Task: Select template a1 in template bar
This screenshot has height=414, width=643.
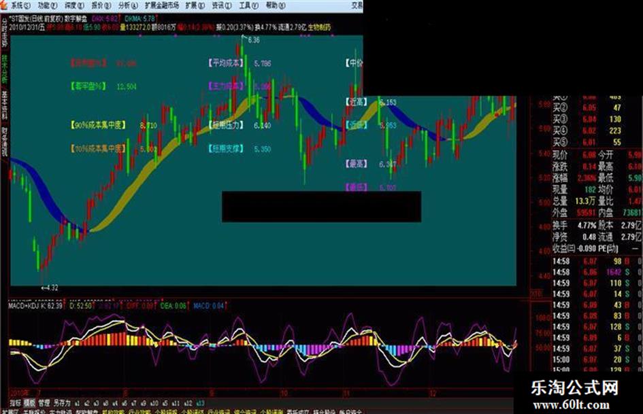Action: 77,403
